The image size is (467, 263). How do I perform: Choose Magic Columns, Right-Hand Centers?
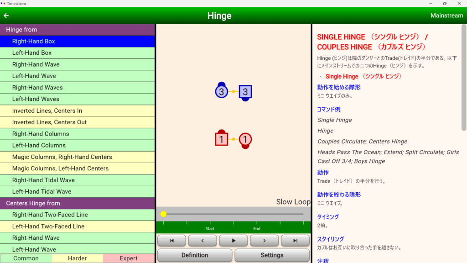[78, 157]
